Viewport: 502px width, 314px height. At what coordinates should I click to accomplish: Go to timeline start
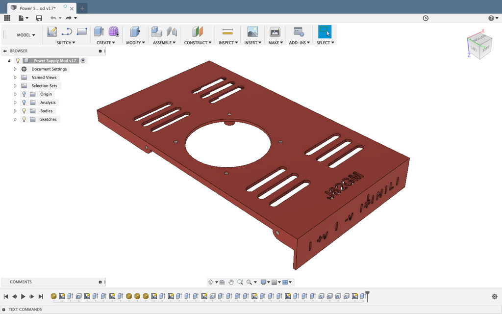[x=6, y=296]
